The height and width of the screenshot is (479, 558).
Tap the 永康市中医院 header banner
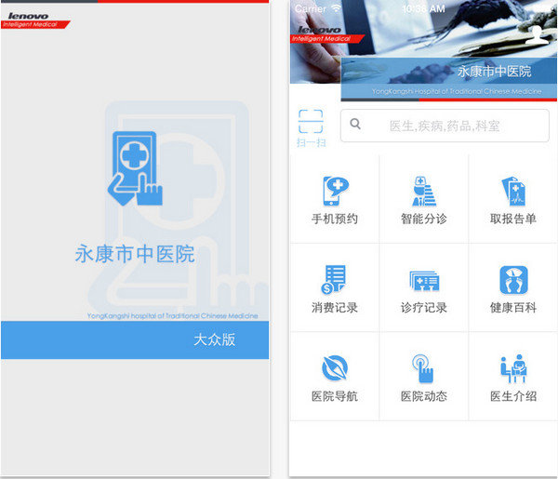pos(449,79)
